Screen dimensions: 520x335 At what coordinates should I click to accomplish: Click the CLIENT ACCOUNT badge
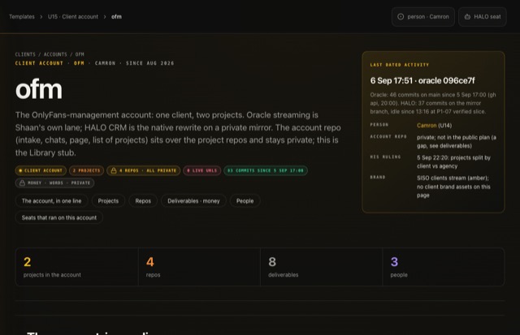(41, 170)
